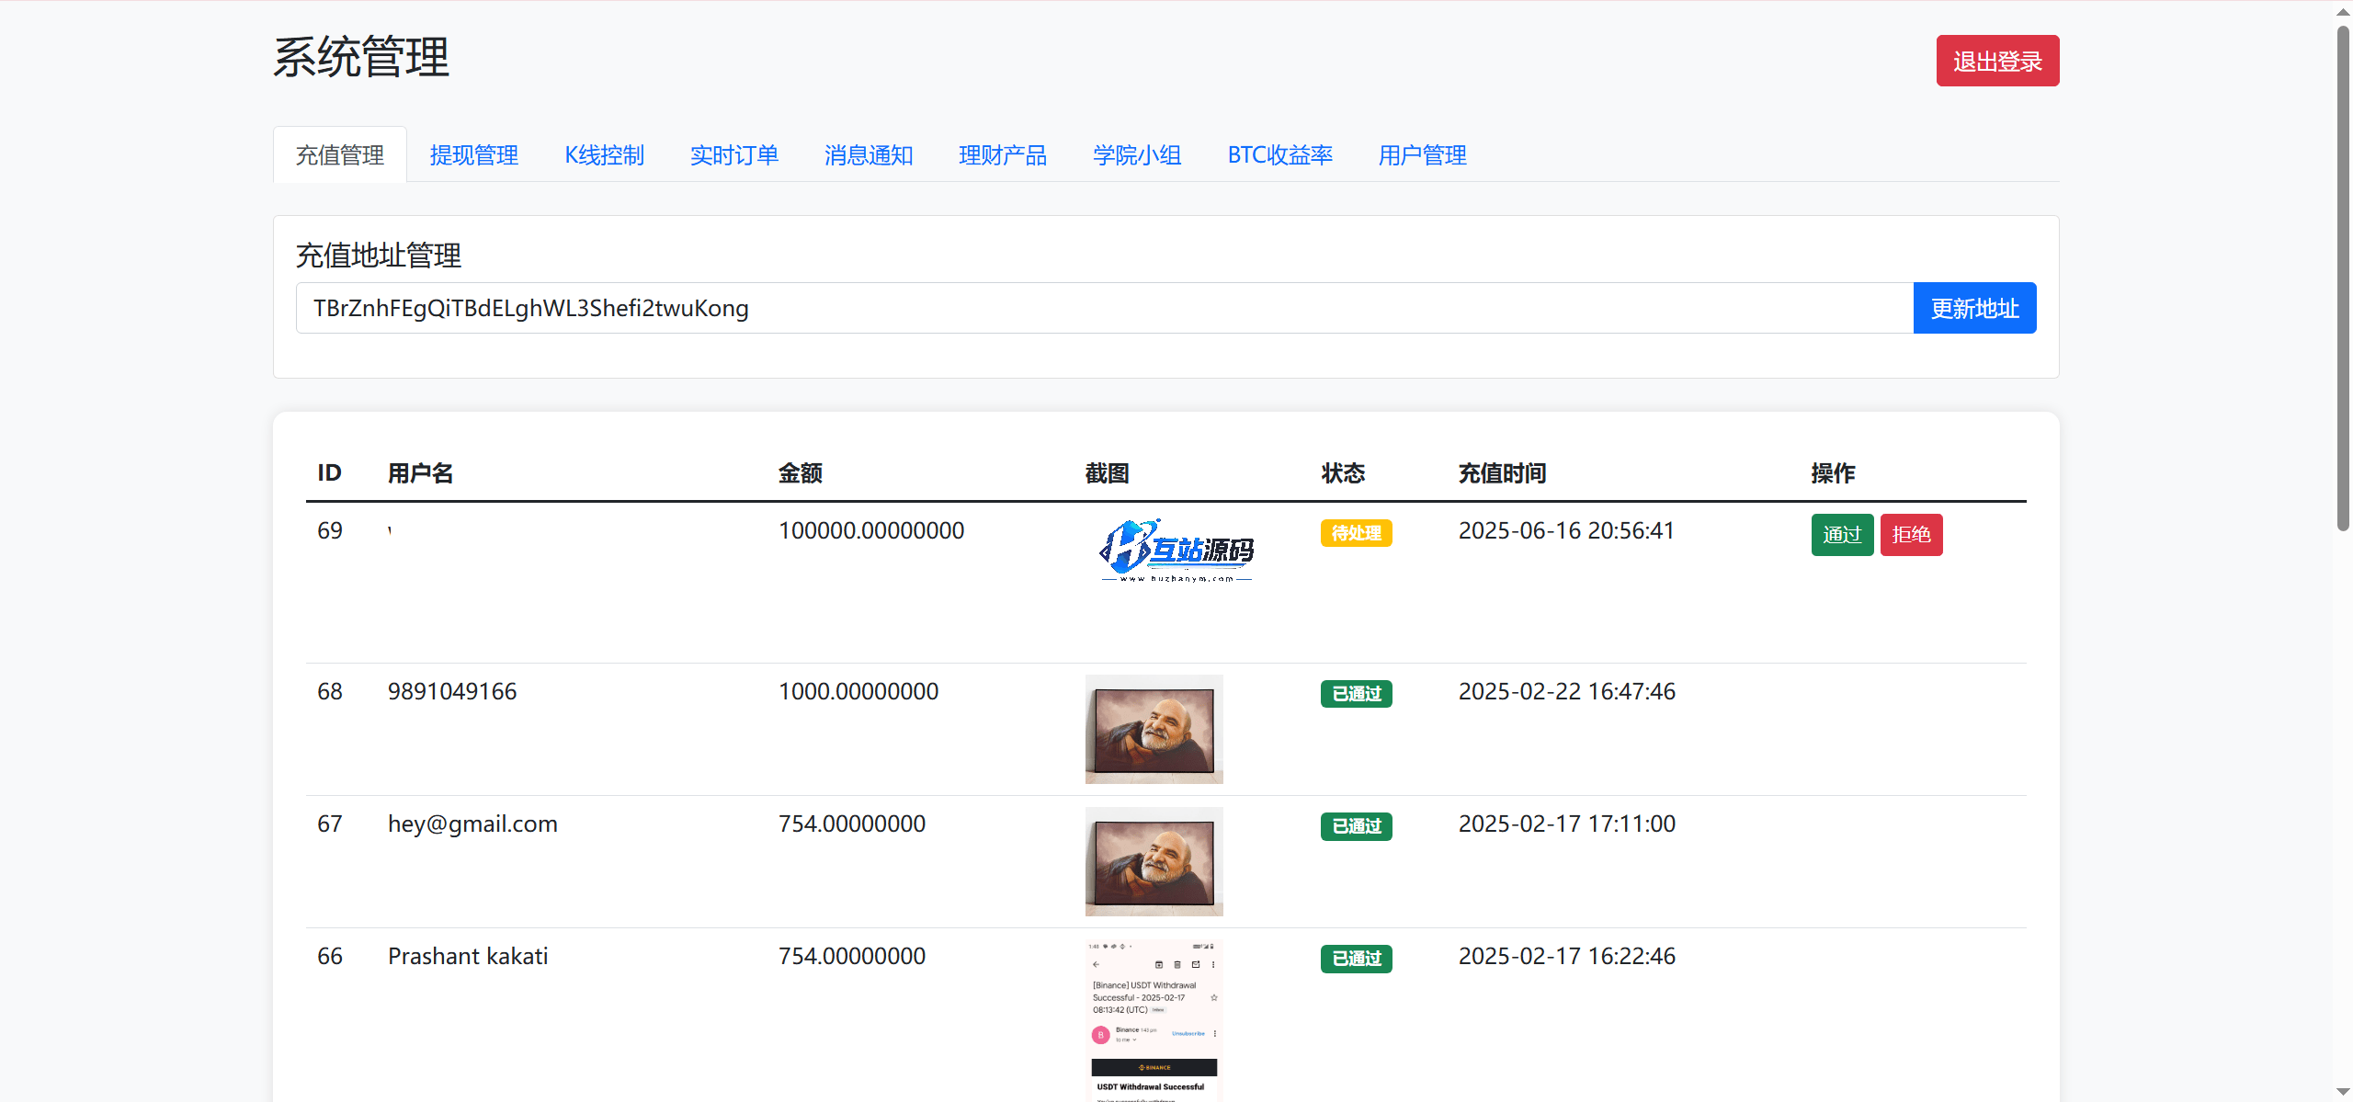This screenshot has height=1102, width=2353.
Task: Click the scrollbar down arrow
Action: click(2343, 1092)
